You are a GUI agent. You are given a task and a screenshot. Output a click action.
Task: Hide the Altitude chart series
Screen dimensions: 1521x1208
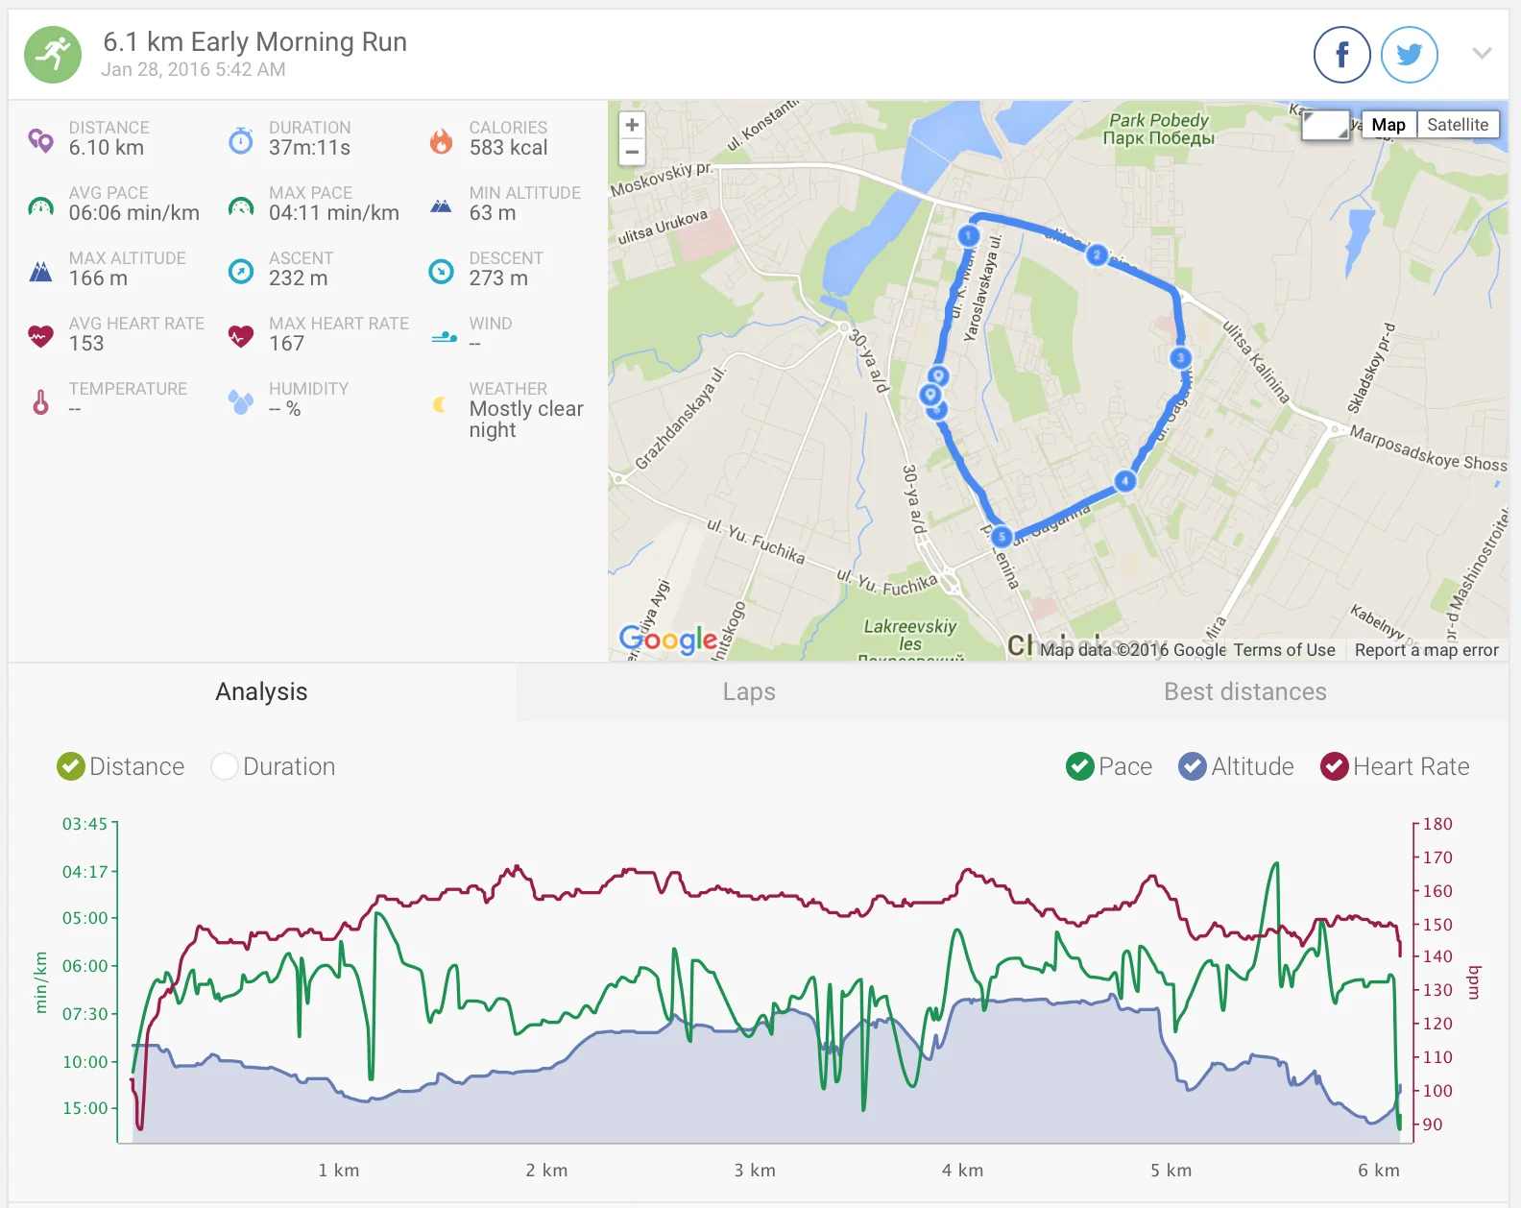point(1193,766)
